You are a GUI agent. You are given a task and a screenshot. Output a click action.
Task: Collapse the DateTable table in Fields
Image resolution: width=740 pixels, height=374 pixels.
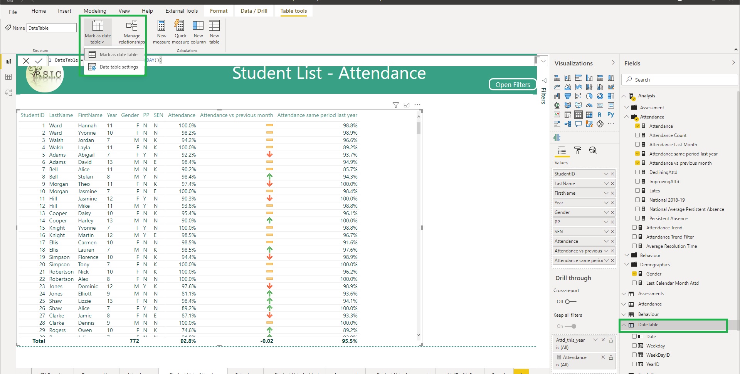[x=624, y=325]
